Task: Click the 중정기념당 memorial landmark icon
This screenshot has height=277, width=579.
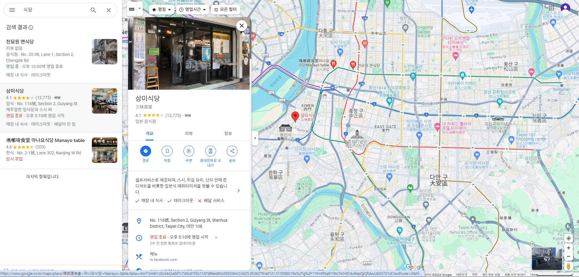Action: point(357,134)
